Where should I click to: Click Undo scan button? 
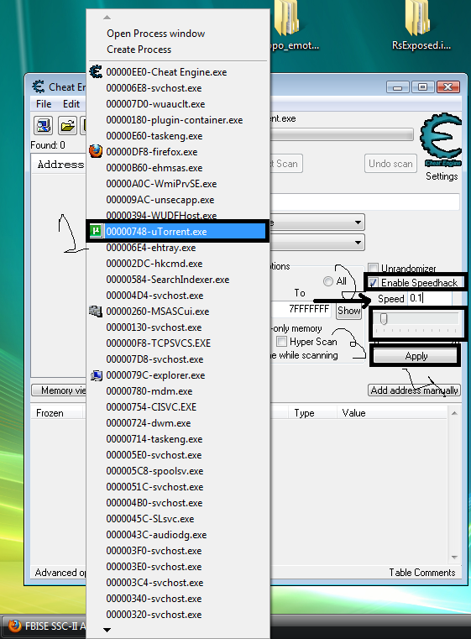(x=390, y=164)
